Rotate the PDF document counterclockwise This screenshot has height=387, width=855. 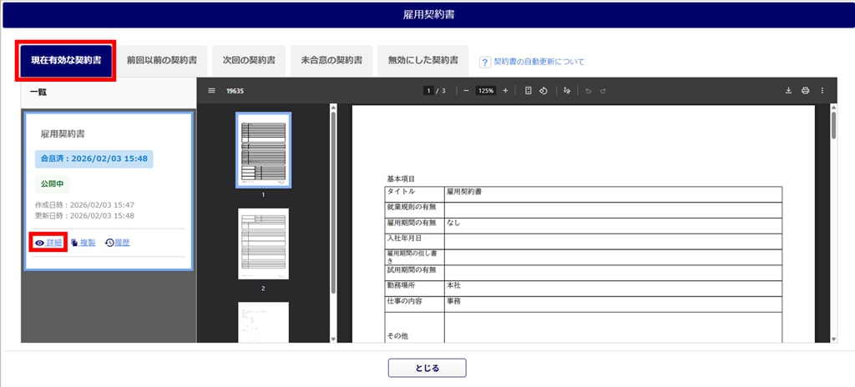click(543, 91)
